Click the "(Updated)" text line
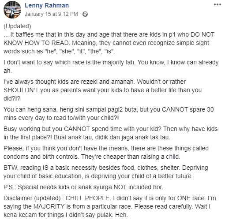 pyautogui.click(x=17, y=26)
